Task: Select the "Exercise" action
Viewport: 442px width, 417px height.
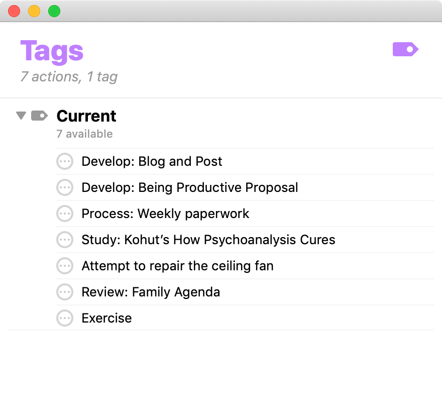Action: tap(106, 318)
